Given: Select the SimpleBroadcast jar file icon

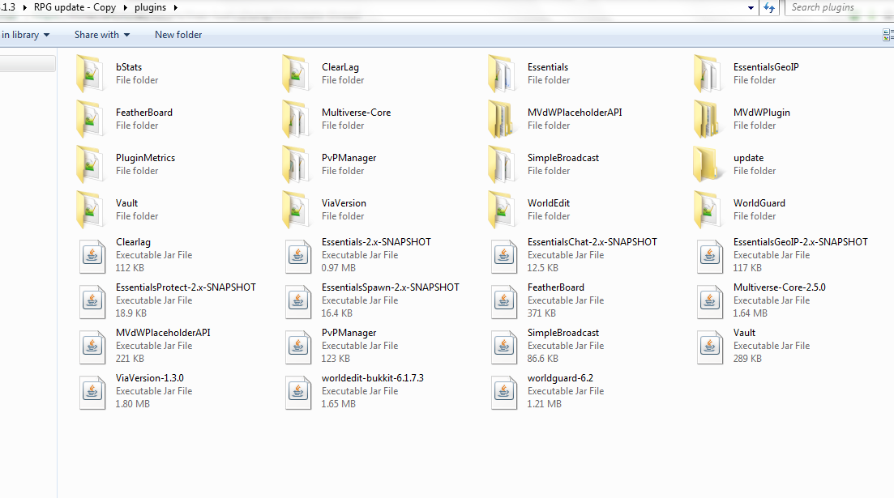Looking at the screenshot, I should click(x=504, y=347).
